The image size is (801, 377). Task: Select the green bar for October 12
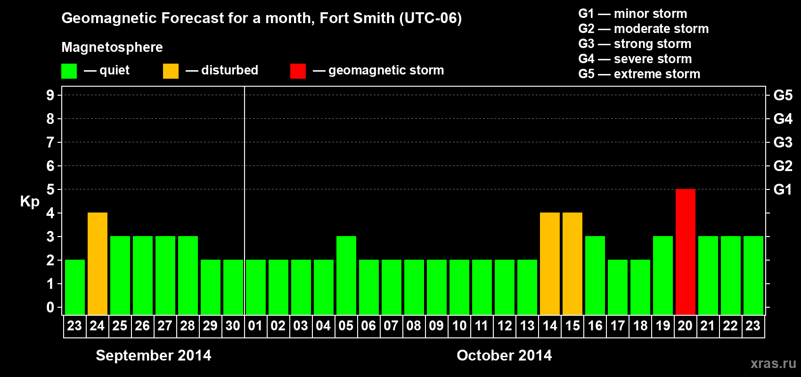coord(505,287)
